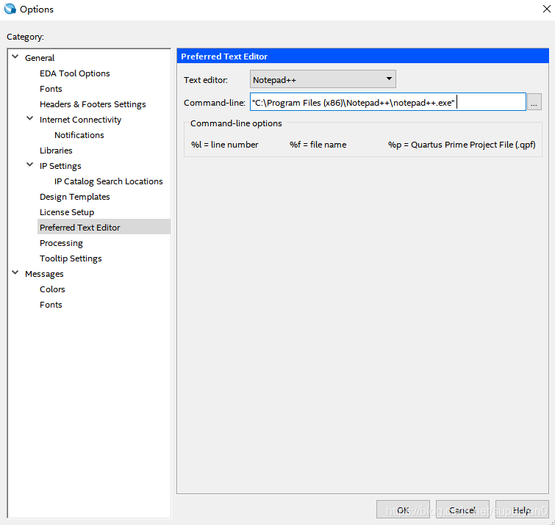Click the '%l = line number' text
555x525 pixels.
point(225,145)
